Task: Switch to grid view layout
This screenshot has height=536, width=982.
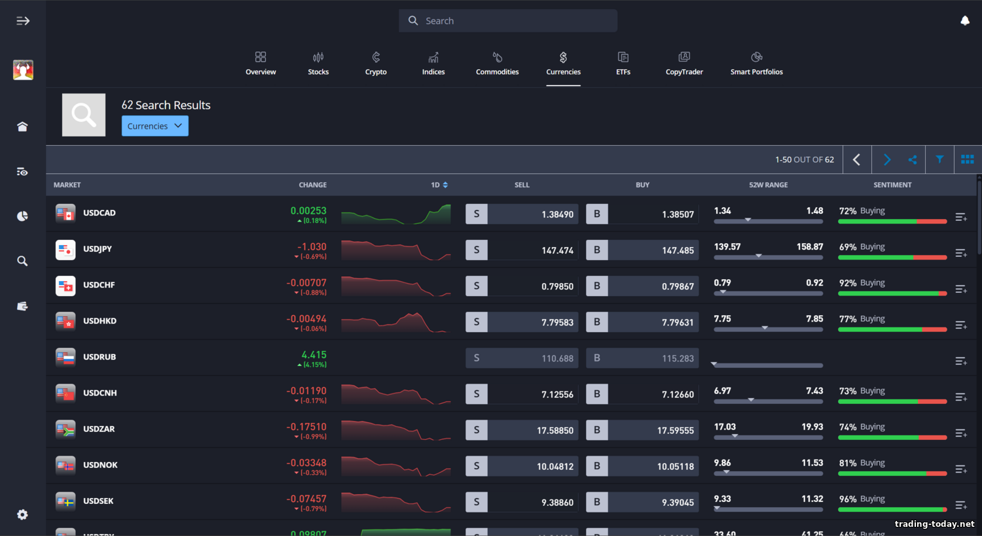Action: tap(967, 159)
